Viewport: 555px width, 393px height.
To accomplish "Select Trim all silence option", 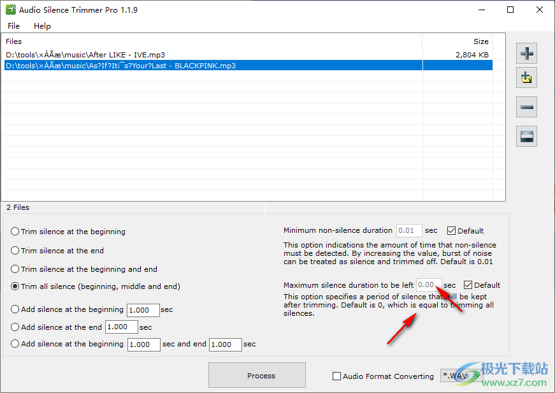I will (x=15, y=286).
